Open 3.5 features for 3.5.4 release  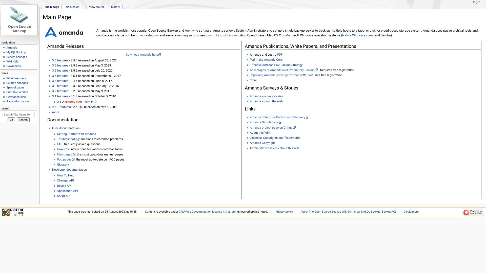point(60,61)
